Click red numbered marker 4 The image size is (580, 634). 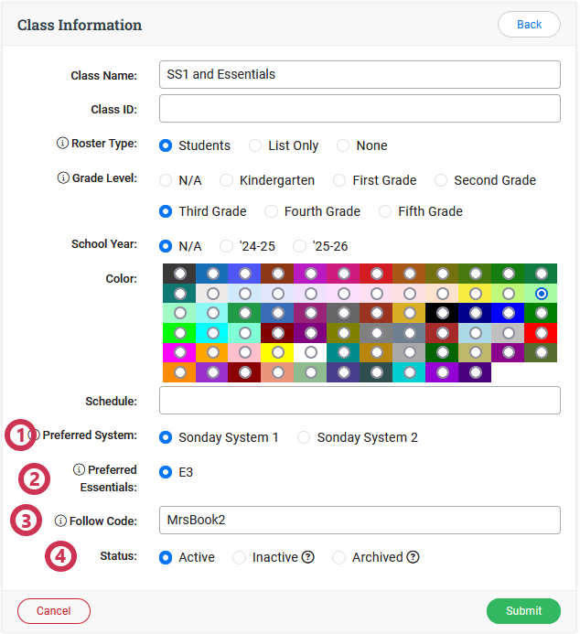coord(61,557)
